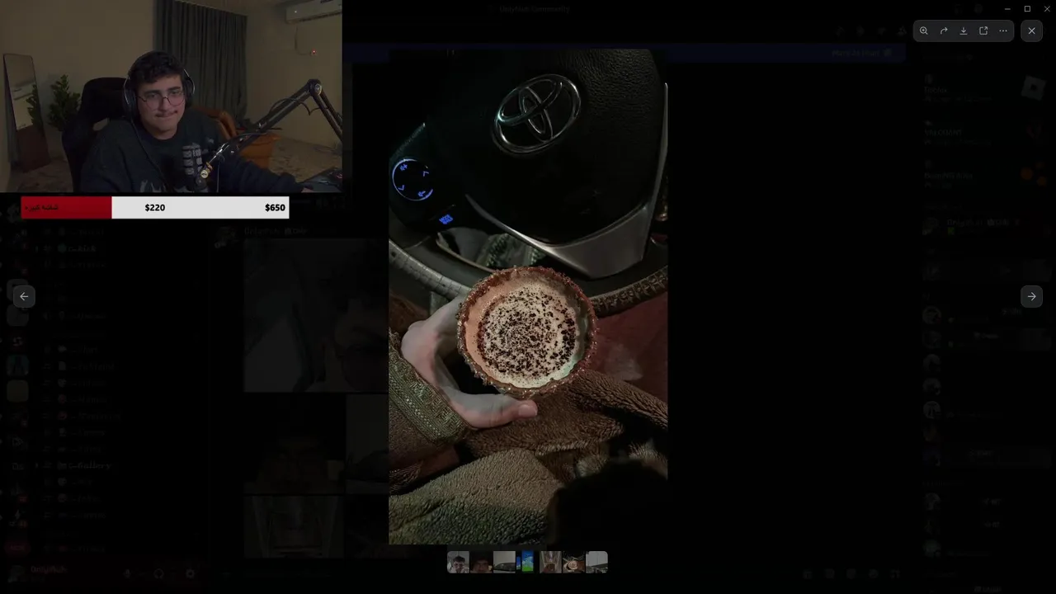Select the second thumbnail in the strip
1056x594 pixels.
[x=481, y=562]
